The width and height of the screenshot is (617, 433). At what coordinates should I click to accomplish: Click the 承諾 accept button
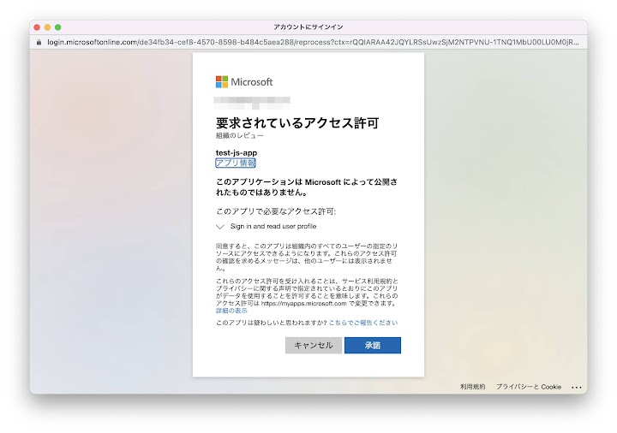point(372,345)
